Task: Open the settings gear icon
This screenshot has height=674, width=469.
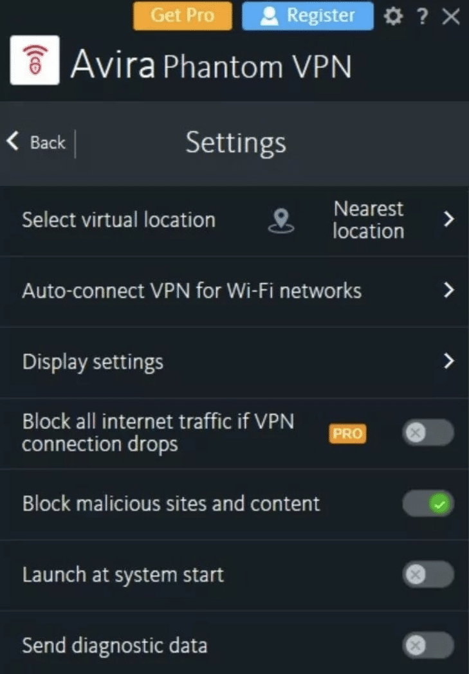Action: click(393, 16)
